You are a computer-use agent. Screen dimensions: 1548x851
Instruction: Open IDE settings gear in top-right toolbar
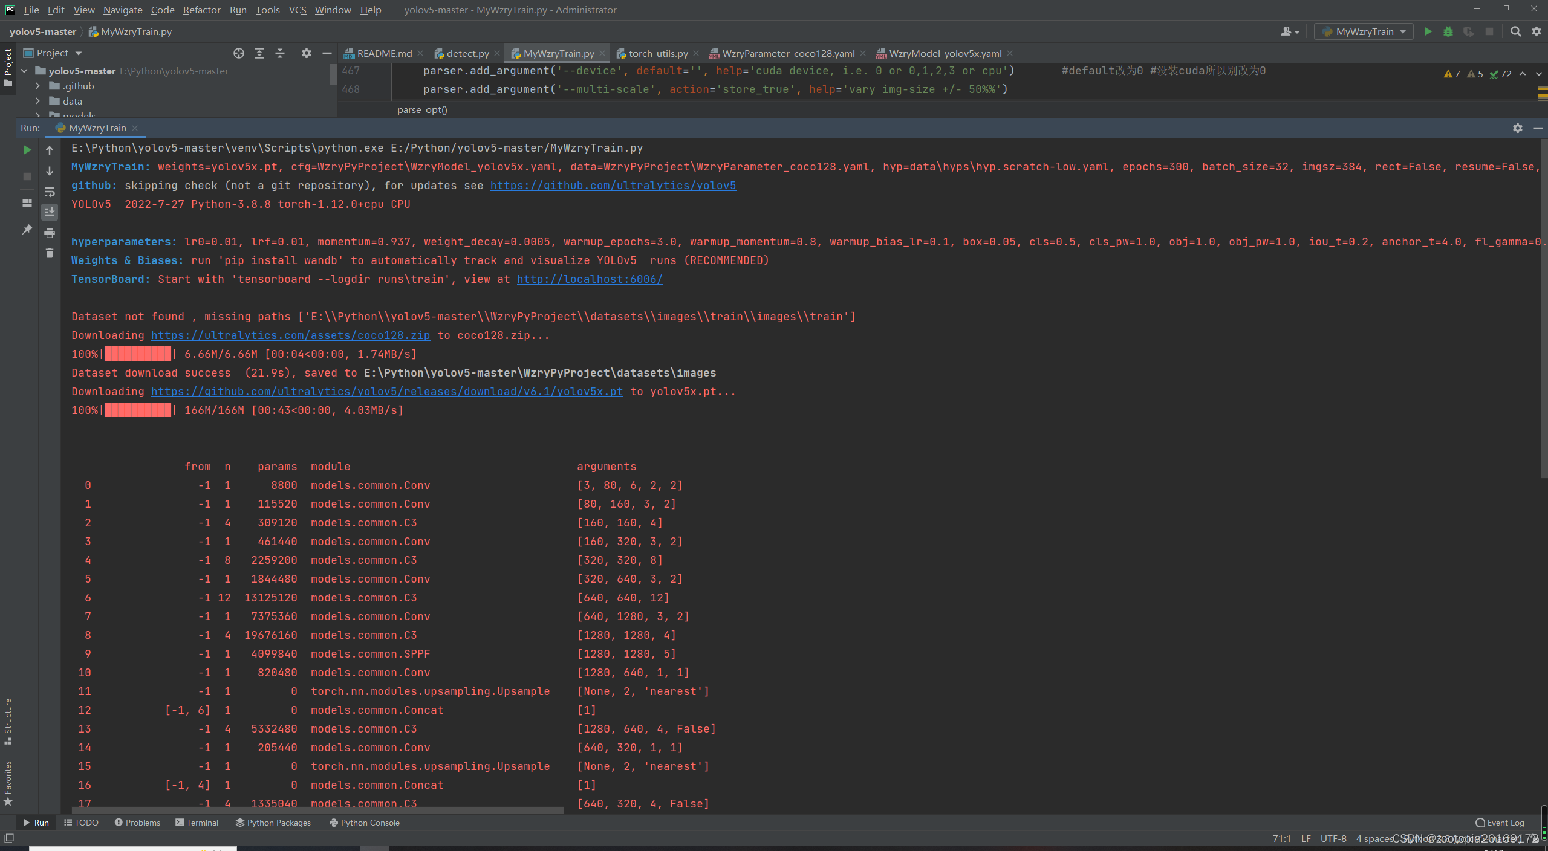(x=1537, y=31)
